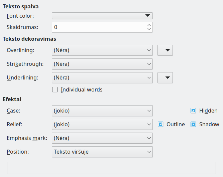Expand the Overlining style dropdown
The image size is (223, 177).
tap(102, 50)
